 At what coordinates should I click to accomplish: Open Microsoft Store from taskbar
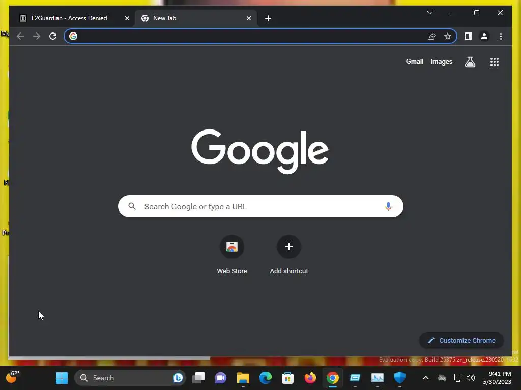[x=287, y=378]
